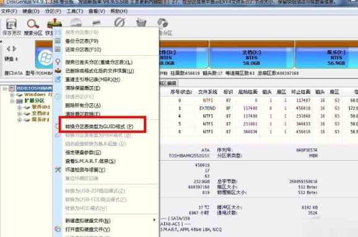Click the New Partition toolbar icon
The width and height of the screenshot is (358, 237).
97,22
